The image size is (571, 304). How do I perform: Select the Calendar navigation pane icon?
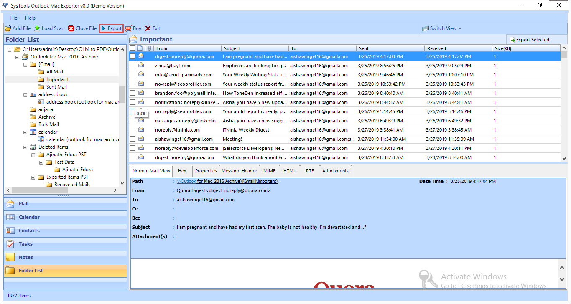10,217
